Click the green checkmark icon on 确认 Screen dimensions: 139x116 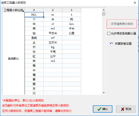pos(99,109)
